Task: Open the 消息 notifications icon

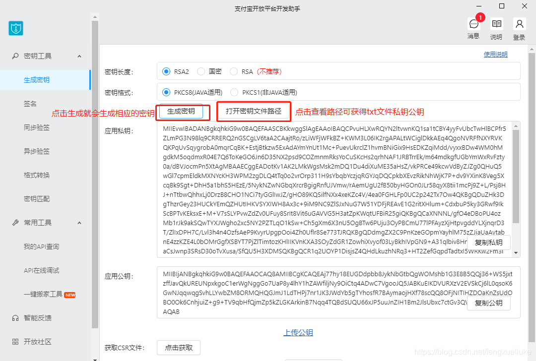Action: (473, 23)
